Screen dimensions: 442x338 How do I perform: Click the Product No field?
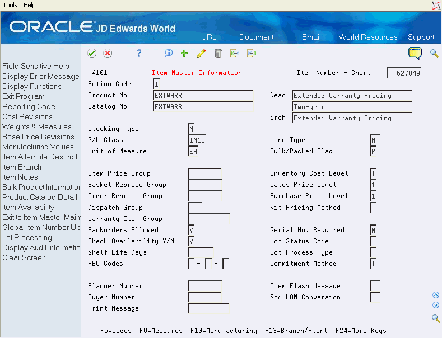click(203, 96)
